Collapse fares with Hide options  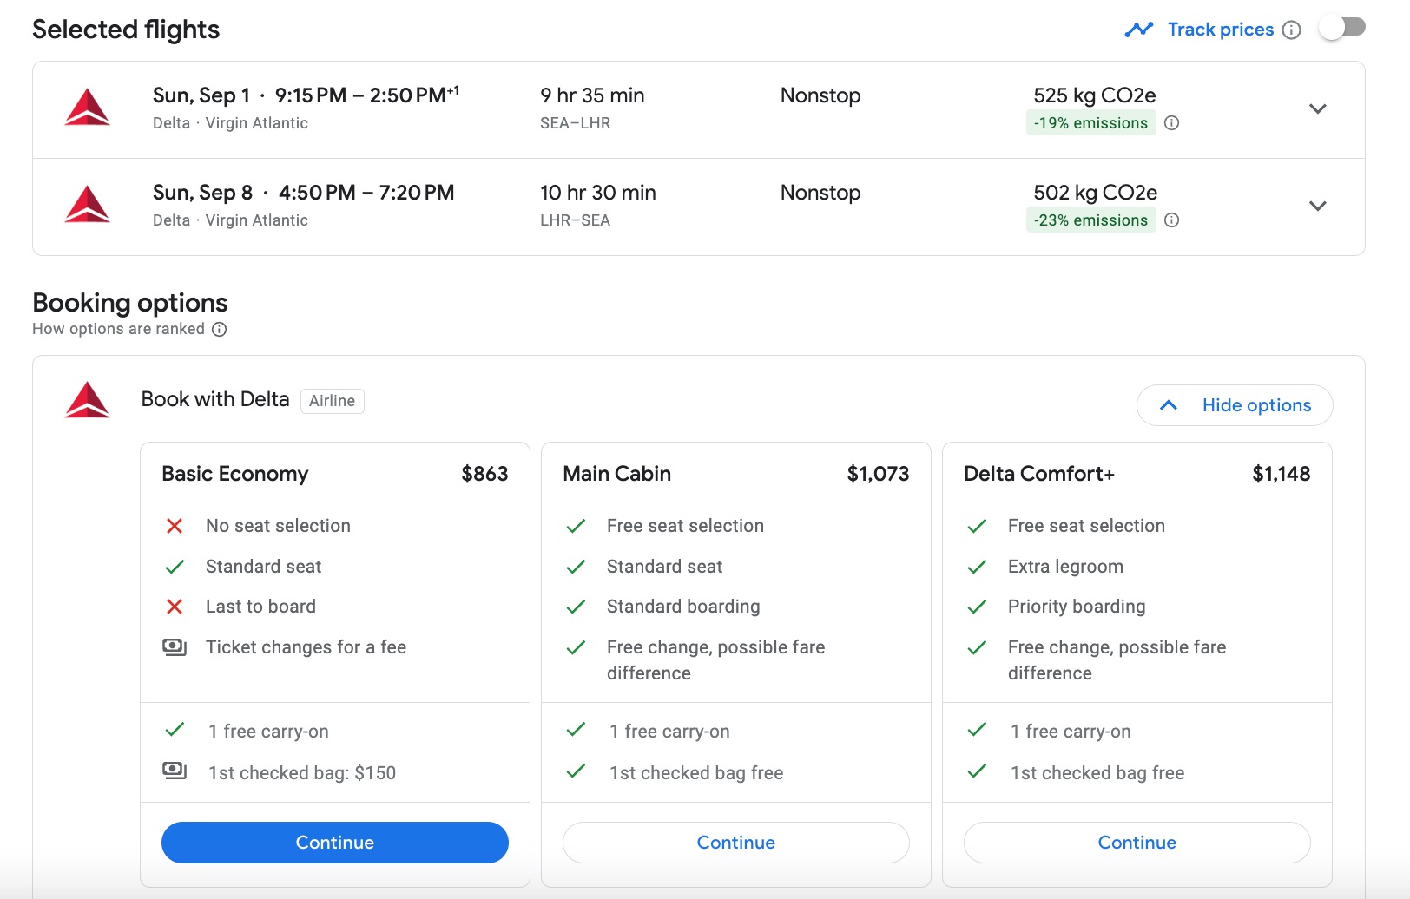tap(1235, 405)
